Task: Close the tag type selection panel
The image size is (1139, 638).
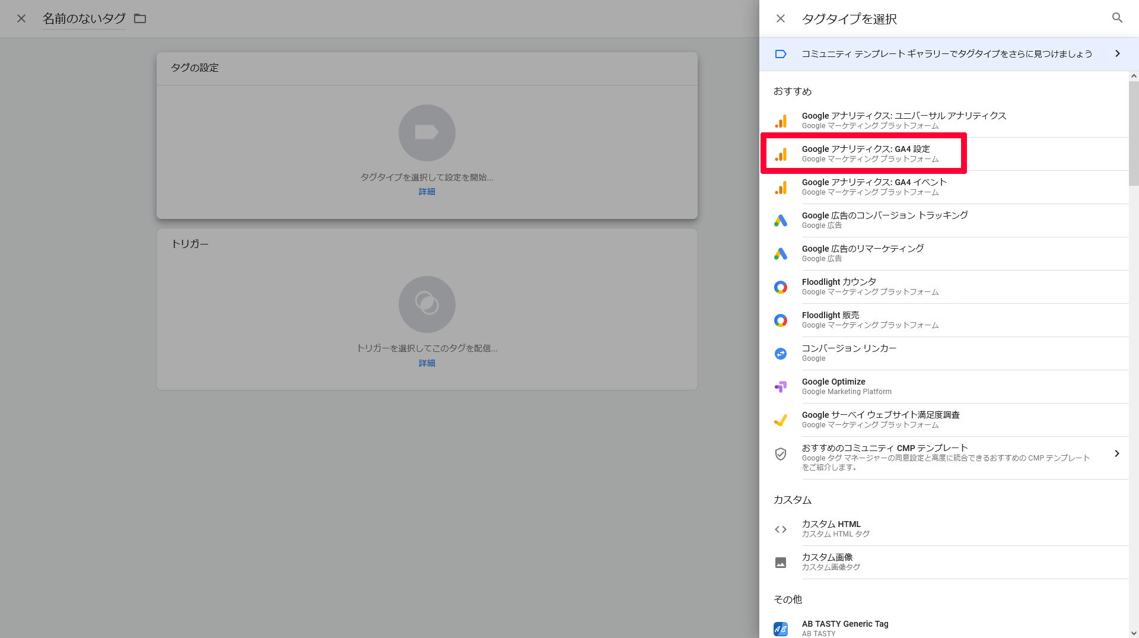Action: pos(781,18)
